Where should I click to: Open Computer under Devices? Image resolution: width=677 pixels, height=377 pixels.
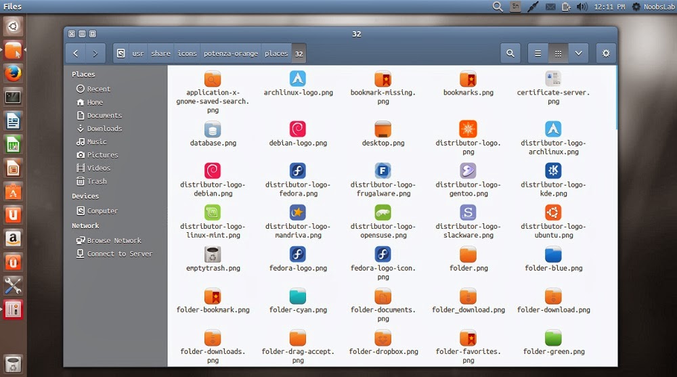pyautogui.click(x=97, y=210)
